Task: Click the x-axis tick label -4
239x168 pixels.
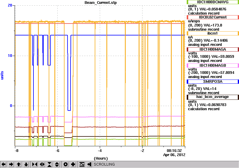Action: click(100, 151)
